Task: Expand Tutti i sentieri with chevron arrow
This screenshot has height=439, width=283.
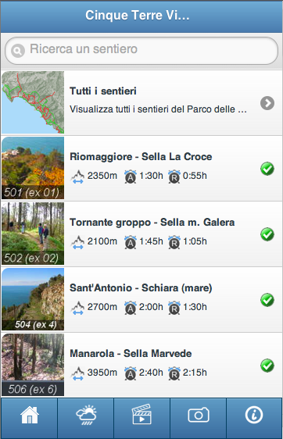Action: coord(267,103)
